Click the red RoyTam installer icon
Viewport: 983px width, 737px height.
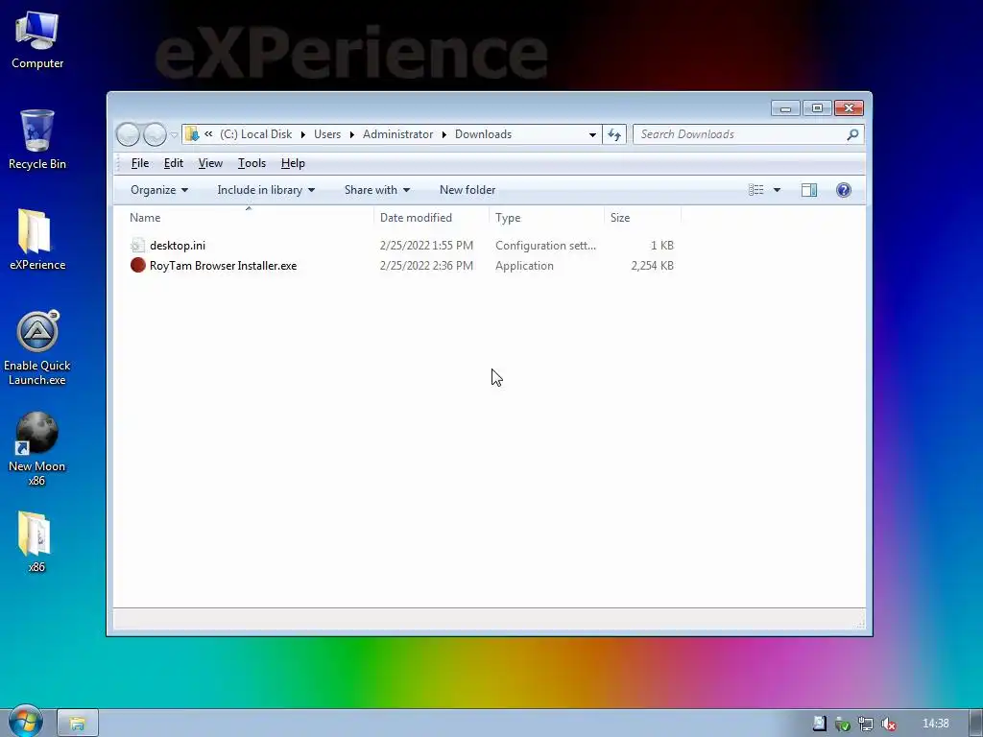pyautogui.click(x=138, y=265)
